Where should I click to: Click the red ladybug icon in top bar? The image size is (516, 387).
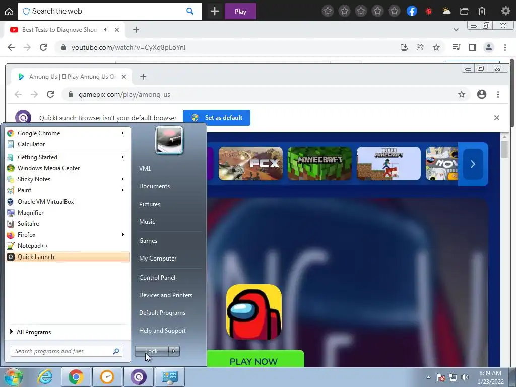click(429, 11)
